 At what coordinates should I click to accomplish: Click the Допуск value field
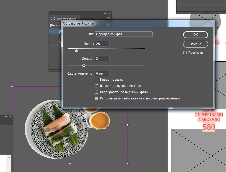[102, 58]
